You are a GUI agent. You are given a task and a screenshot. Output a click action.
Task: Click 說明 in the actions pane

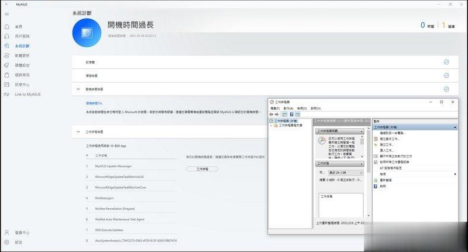point(383,186)
